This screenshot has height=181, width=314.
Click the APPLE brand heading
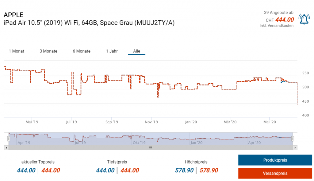pyautogui.click(x=13, y=15)
